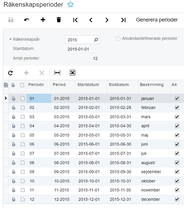The image size is (184, 208).
Task: Click the Startdatum value 2015-01-01 in header
Action: [x=78, y=49]
